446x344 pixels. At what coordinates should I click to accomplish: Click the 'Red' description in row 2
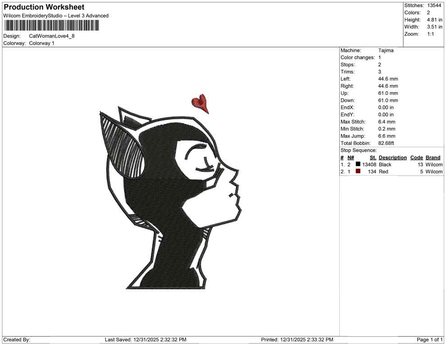point(383,172)
